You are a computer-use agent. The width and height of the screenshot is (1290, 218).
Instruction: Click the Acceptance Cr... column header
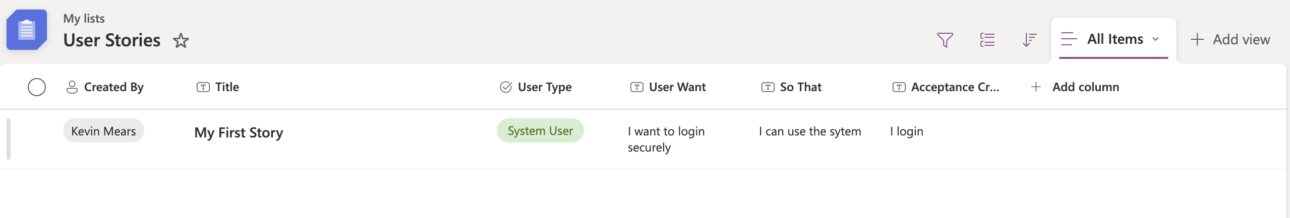[954, 87]
